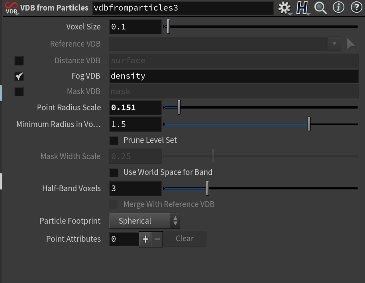Click the Point Radius Scale label
This screenshot has width=365, height=283.
69,107
